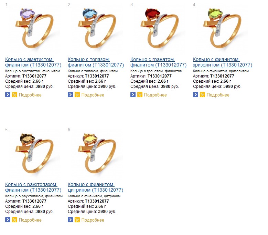Screen dimensions: 268x235
Task: Open the 'Кольцо с фианитом, хризолитом' link
Action: point(223,62)
